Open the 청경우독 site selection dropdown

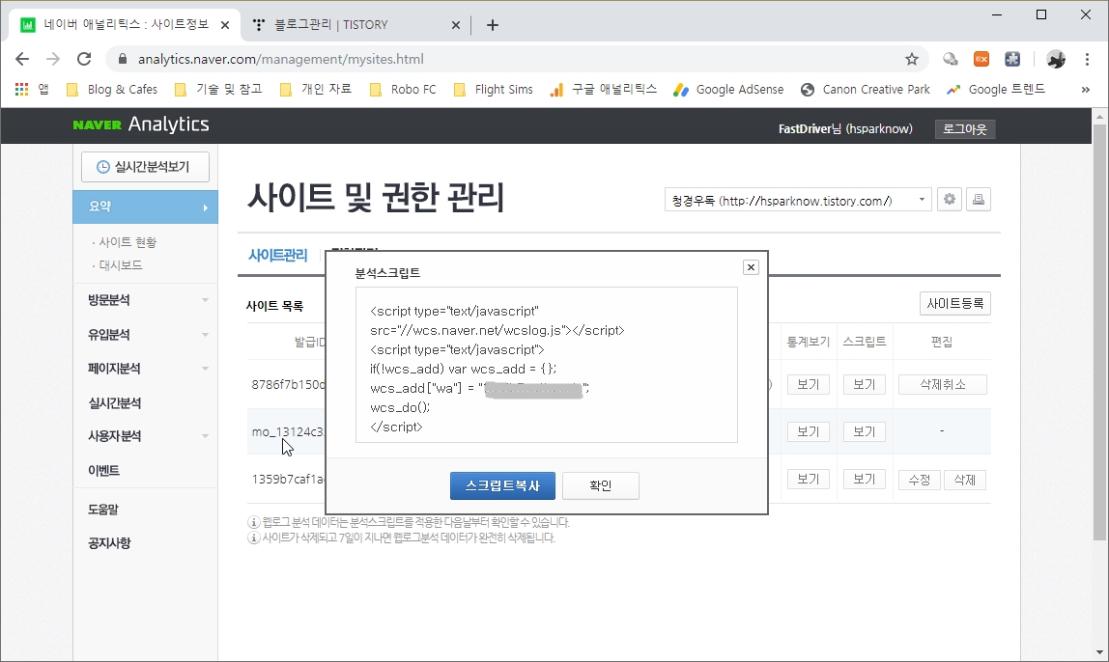pos(798,200)
